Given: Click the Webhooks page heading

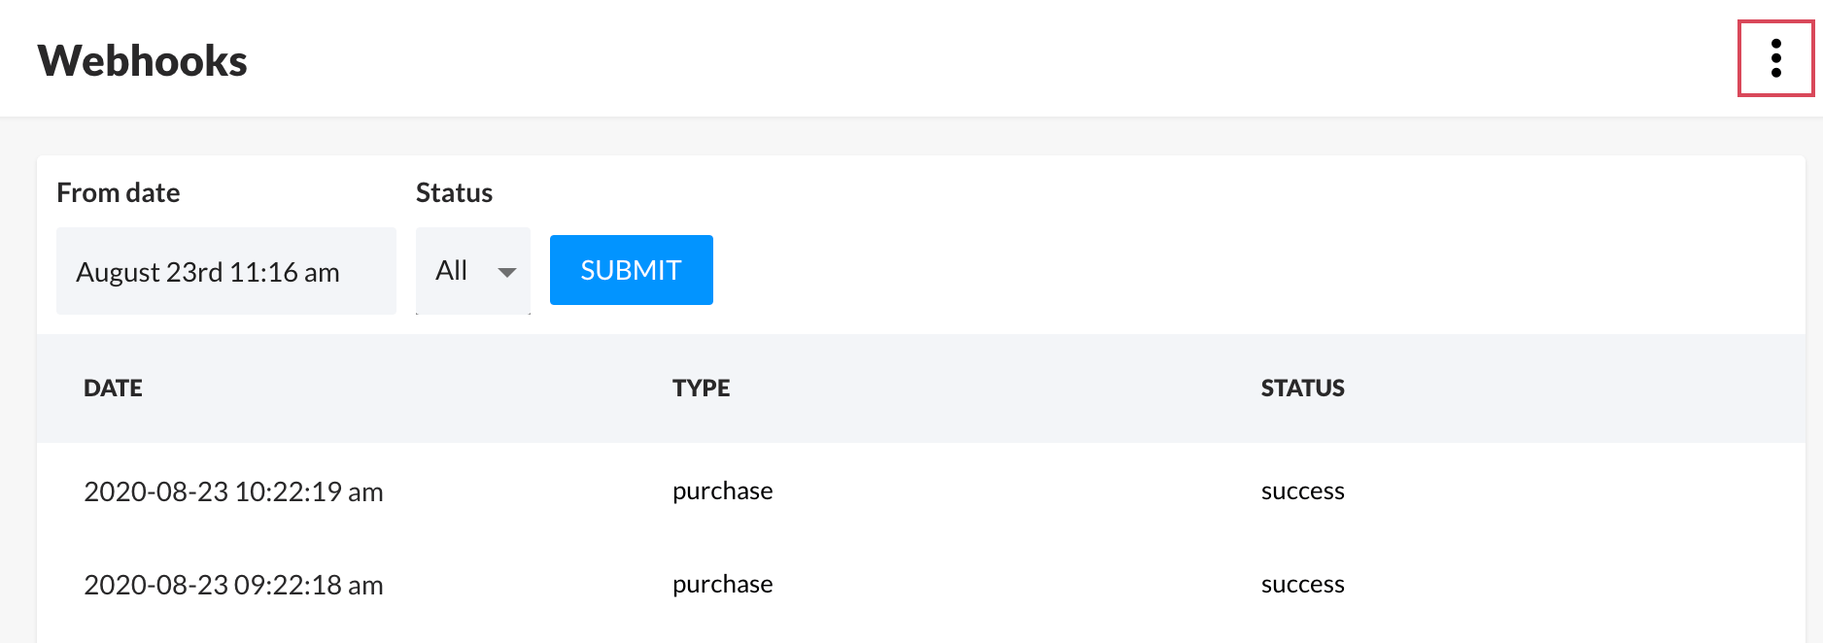Looking at the screenshot, I should click(143, 60).
